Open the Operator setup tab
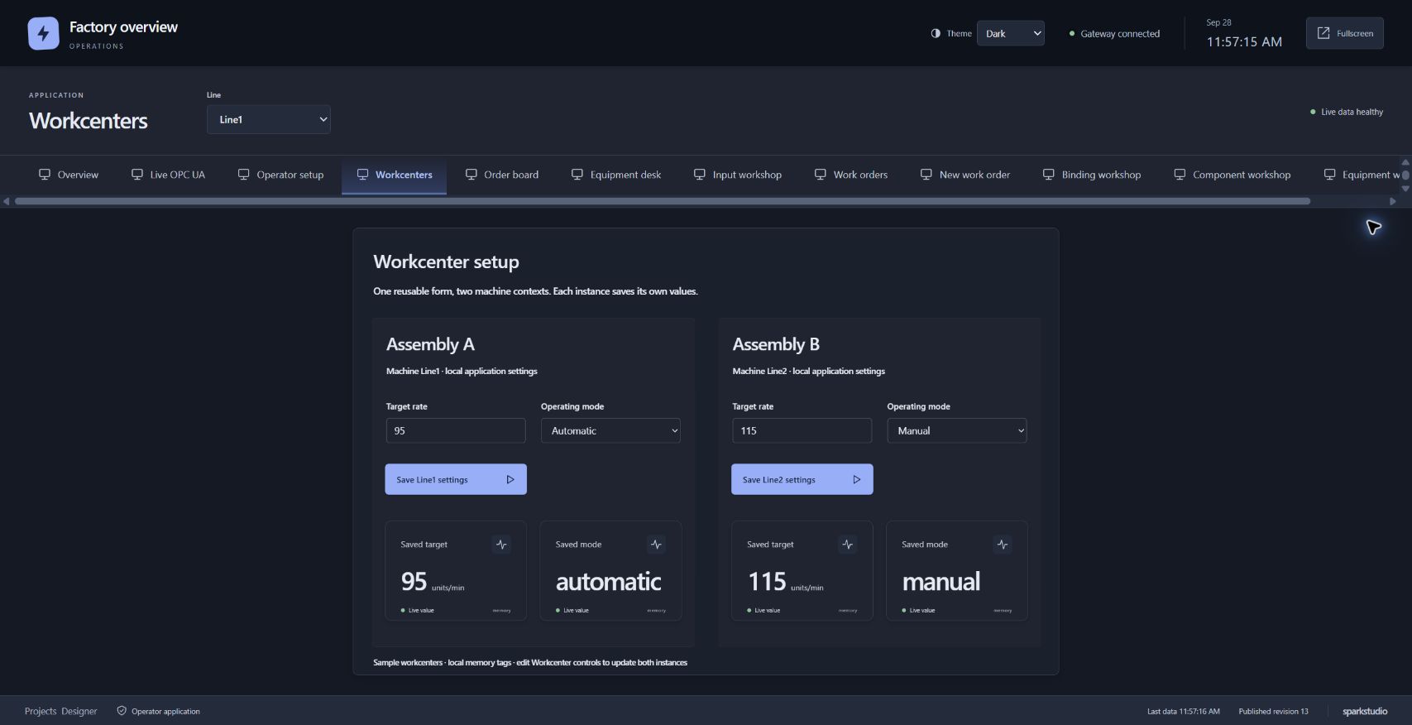 click(x=281, y=175)
